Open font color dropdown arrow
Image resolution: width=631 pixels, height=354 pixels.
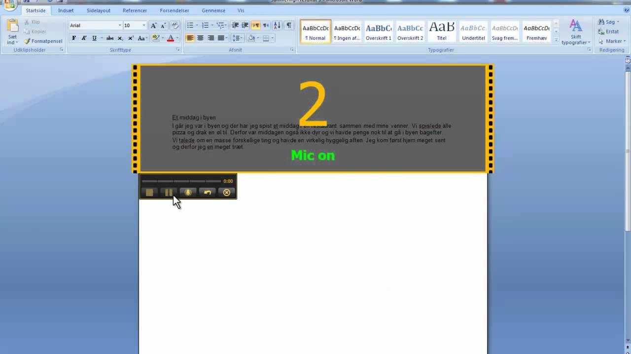coord(177,38)
